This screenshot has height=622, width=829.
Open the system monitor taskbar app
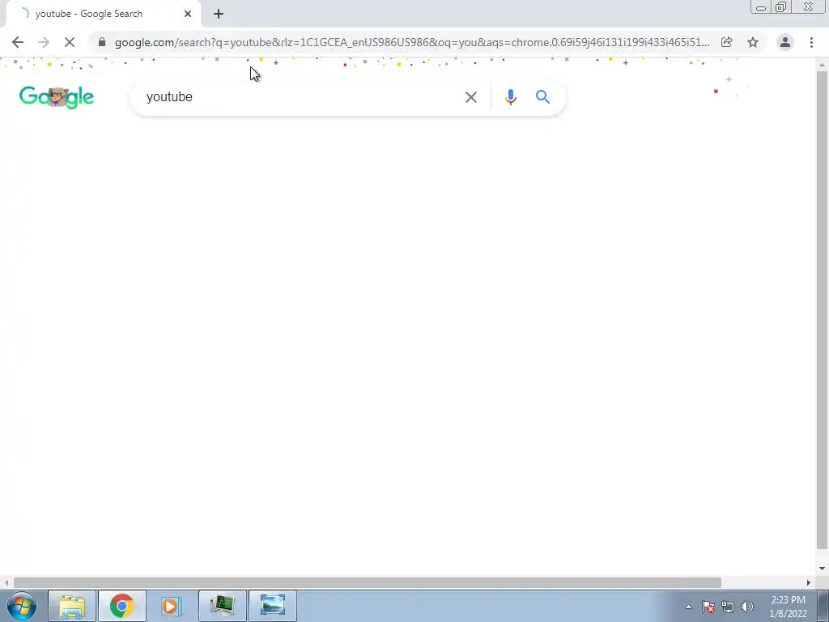point(222,606)
